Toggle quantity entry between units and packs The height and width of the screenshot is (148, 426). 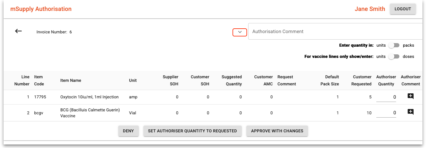tap(394, 45)
